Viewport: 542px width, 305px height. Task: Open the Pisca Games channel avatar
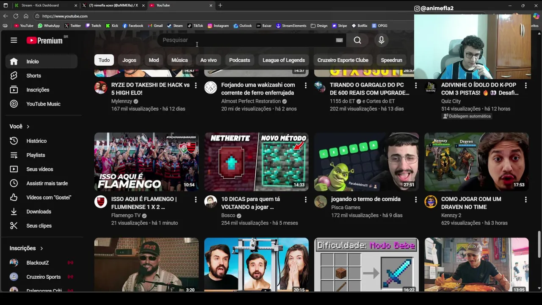coord(321,202)
